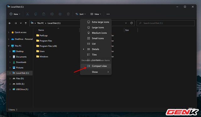Viewport: 201px width, 117px height.
Task: Select the Windows folder name
Action: coord(44,57)
